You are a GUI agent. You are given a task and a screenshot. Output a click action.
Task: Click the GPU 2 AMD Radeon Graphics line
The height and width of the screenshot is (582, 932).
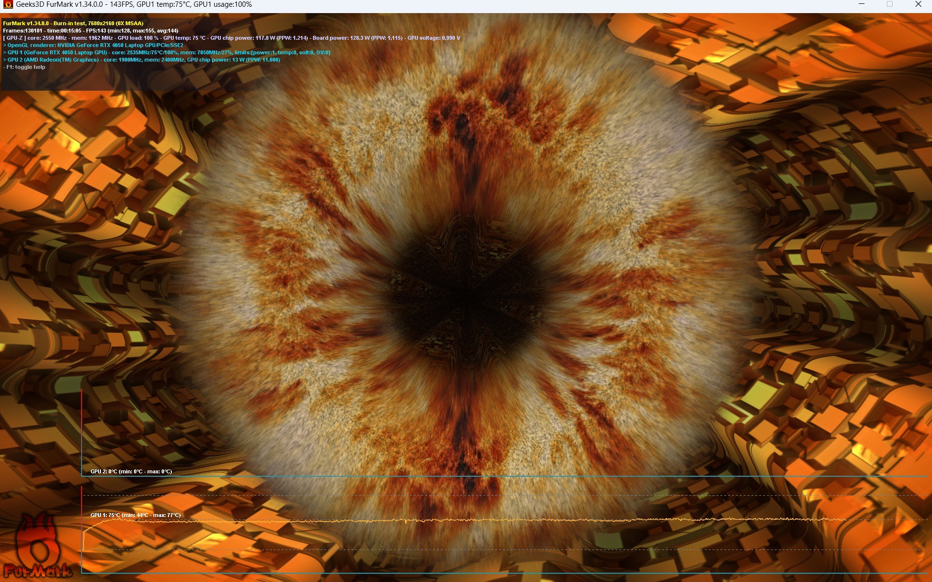point(142,60)
